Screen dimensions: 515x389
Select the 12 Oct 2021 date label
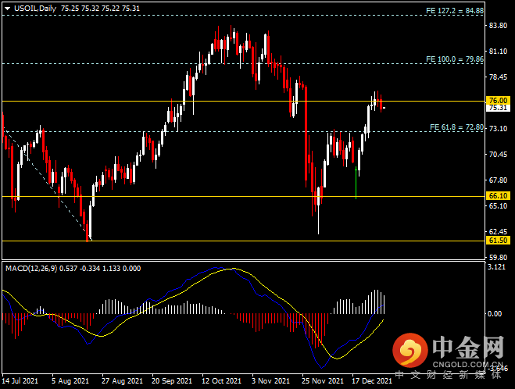(221, 381)
